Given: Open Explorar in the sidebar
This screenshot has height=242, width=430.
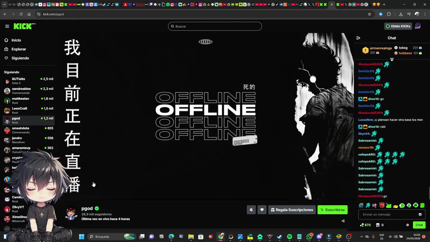Looking at the screenshot, I should (x=18, y=49).
